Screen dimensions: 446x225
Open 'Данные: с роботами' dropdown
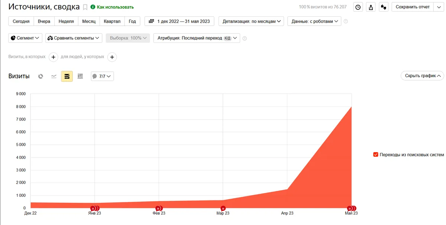(314, 21)
